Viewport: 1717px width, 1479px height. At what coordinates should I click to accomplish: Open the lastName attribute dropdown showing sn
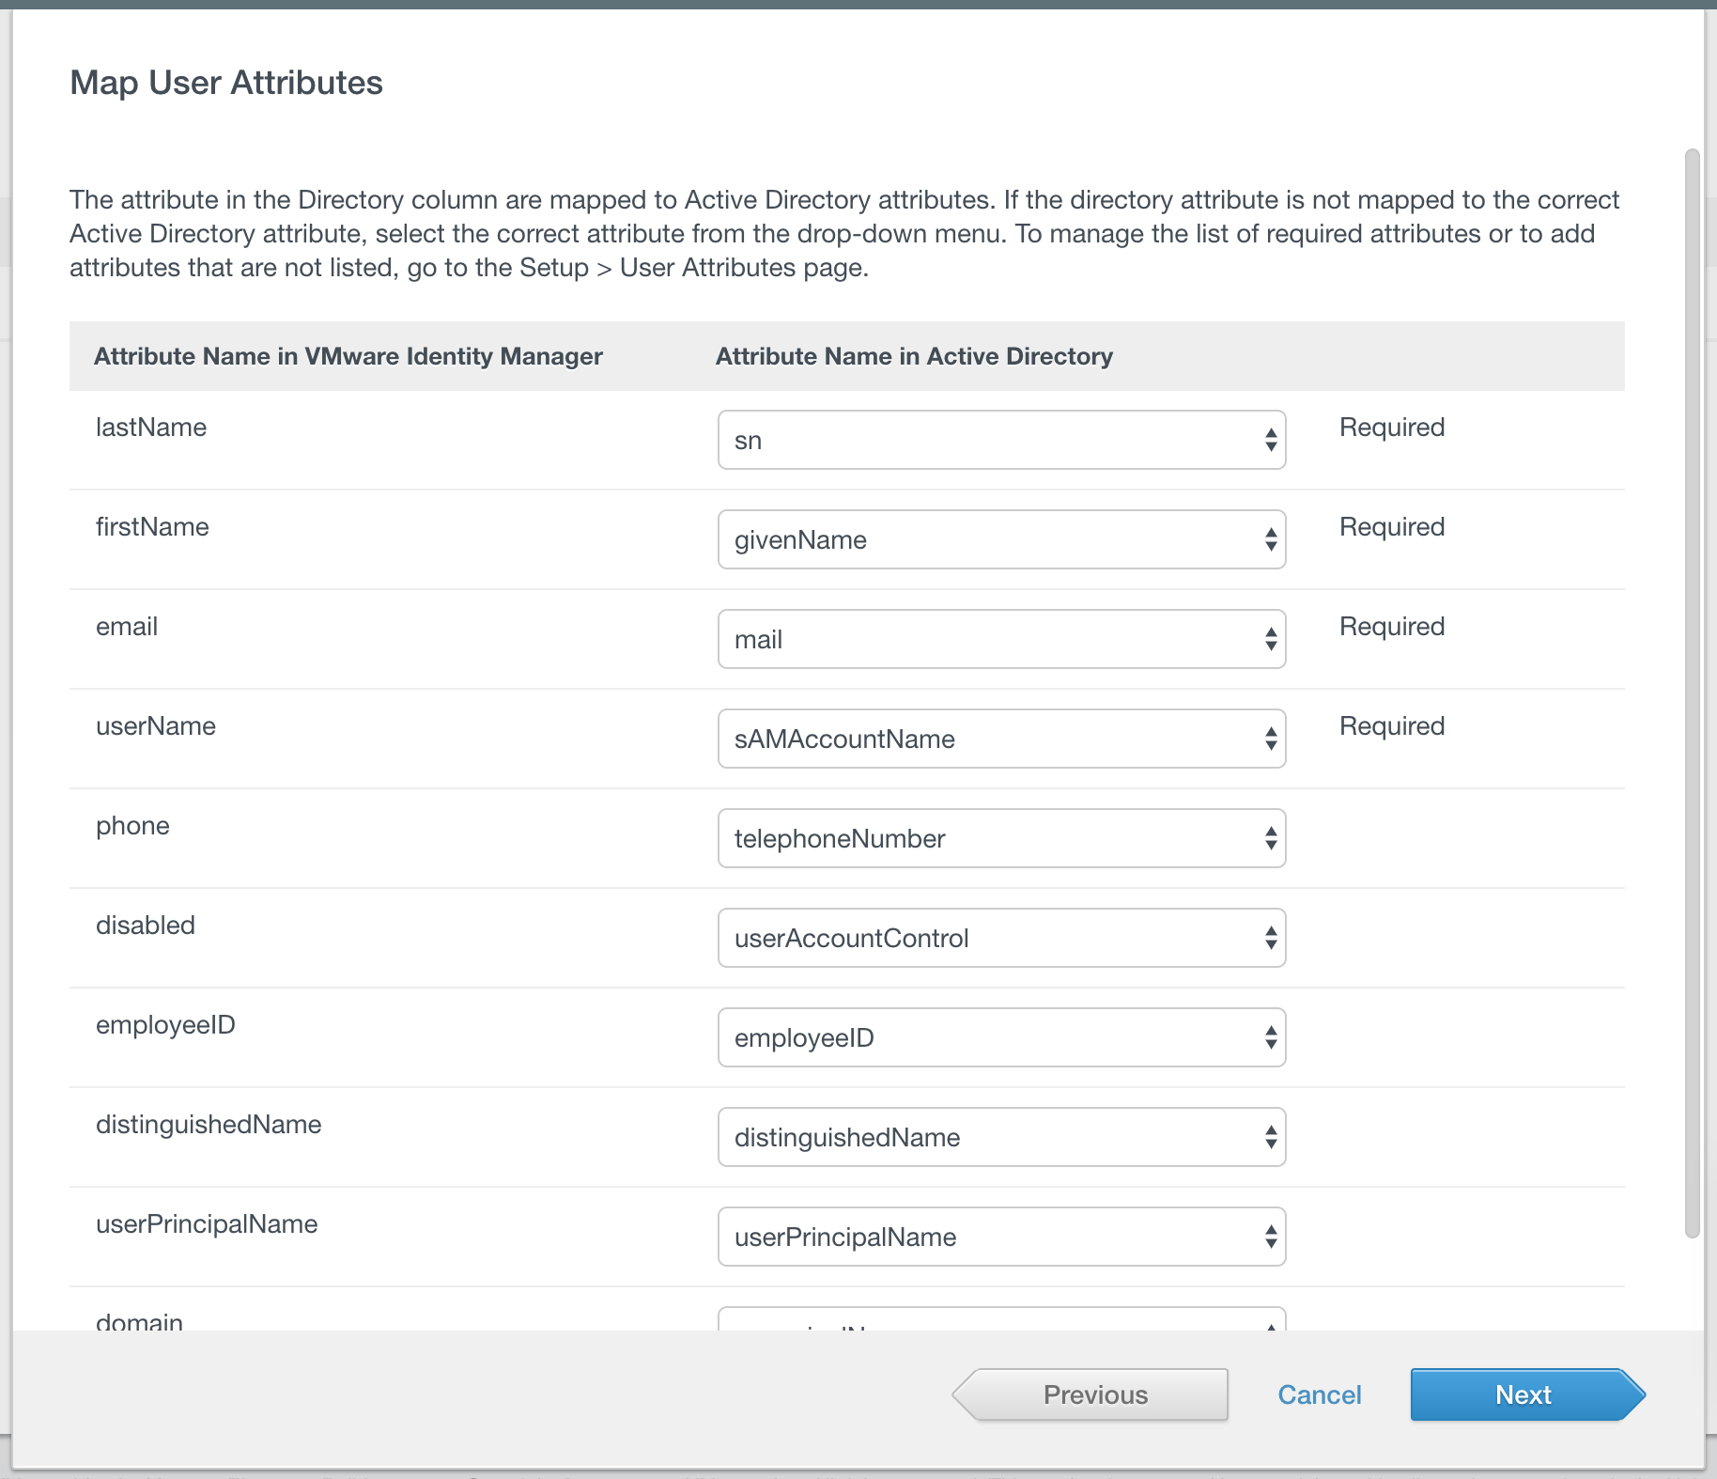pyautogui.click(x=1001, y=440)
